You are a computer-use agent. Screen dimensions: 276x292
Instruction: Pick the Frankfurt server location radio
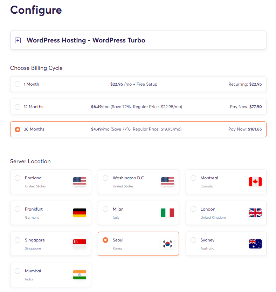tap(18, 209)
